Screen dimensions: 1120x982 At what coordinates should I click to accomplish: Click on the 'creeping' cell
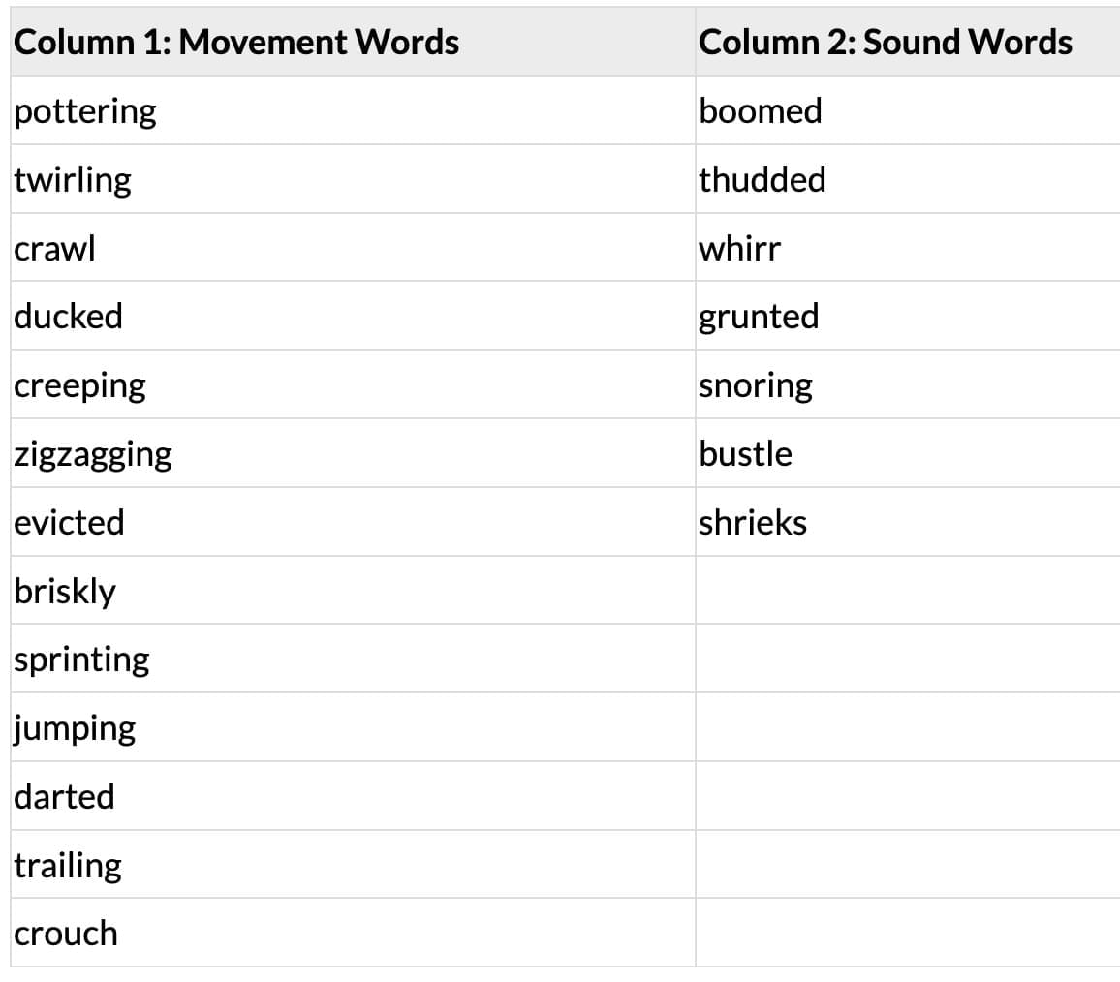(80, 385)
